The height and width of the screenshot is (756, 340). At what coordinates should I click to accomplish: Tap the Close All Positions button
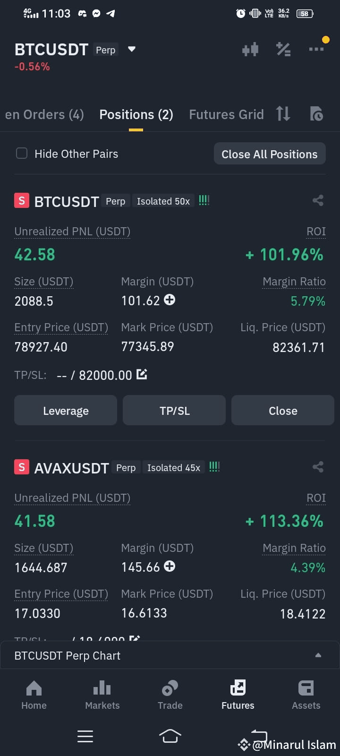270,154
